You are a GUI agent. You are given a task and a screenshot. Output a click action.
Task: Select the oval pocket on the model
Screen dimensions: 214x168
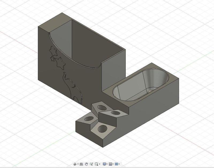[141, 85]
